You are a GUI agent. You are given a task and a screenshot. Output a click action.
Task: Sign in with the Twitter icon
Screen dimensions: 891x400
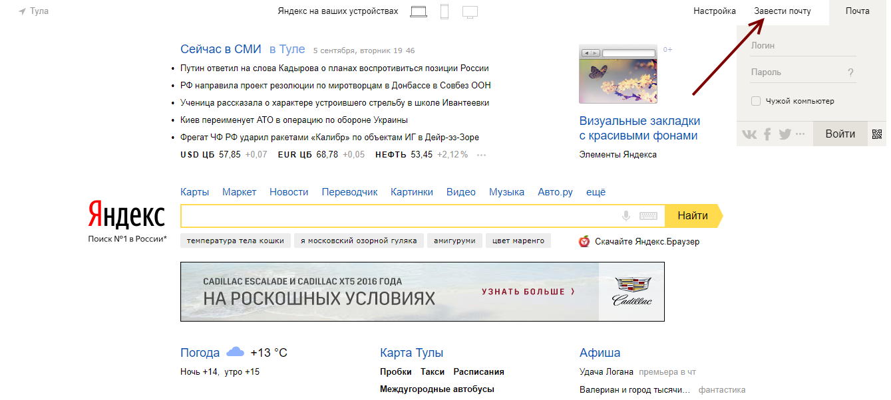pos(785,134)
